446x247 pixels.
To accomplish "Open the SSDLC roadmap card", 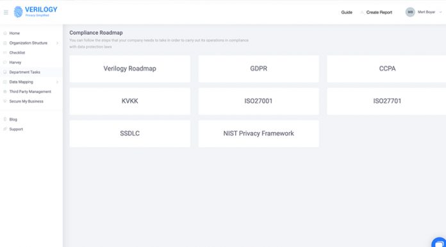I will click(x=129, y=133).
